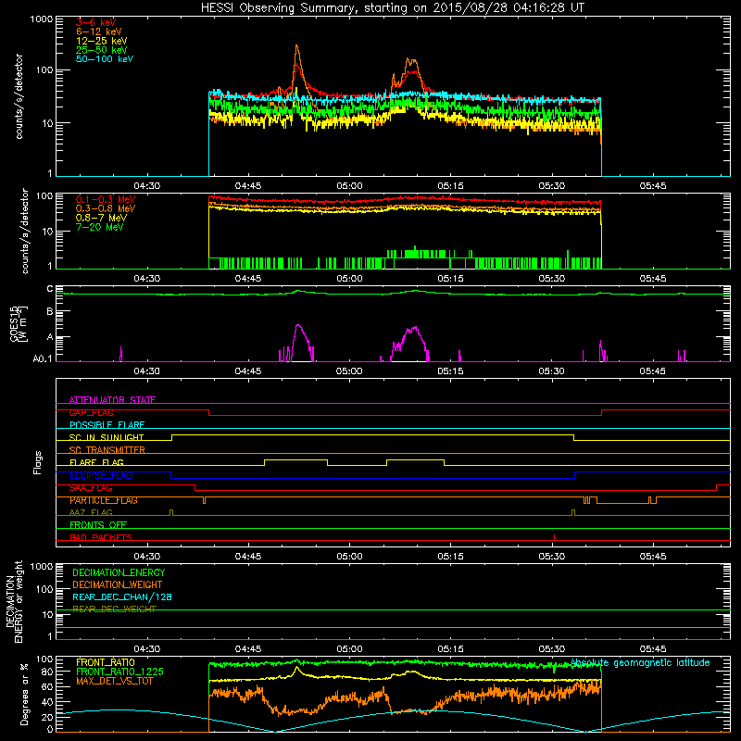Select the ECLIPSE_FLAG label
Screen dimensions: 741x741
(x=101, y=475)
